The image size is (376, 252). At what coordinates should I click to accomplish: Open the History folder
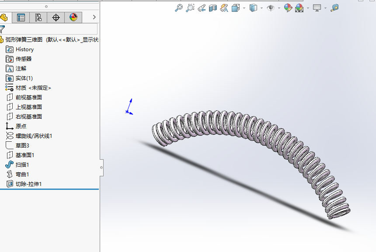coord(20,49)
